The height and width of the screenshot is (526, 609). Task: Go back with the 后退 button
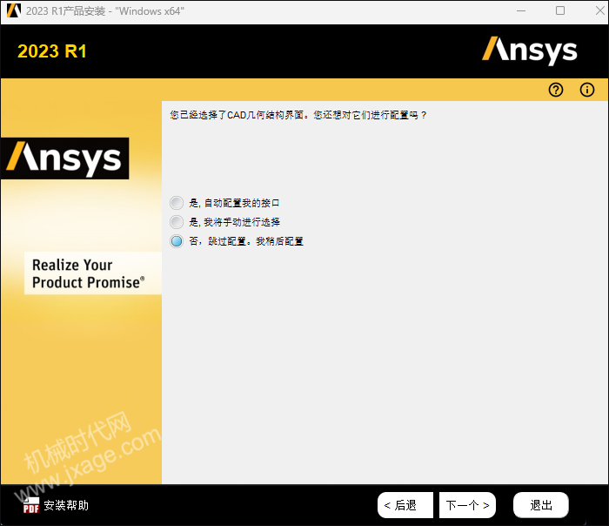[405, 505]
